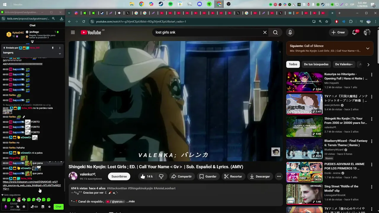Click the zoom magnifier in Kick window
Image resolution: width=379 pixels, height=213 pixels.
(53, 18)
